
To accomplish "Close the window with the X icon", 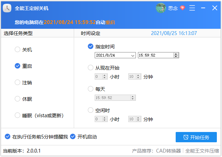I will click(215, 8).
